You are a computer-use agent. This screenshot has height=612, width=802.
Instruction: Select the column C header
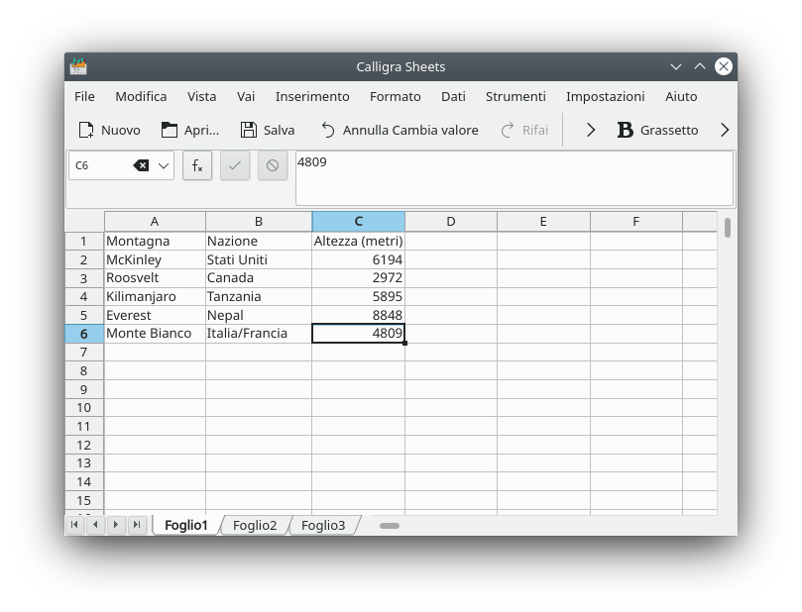pos(358,221)
